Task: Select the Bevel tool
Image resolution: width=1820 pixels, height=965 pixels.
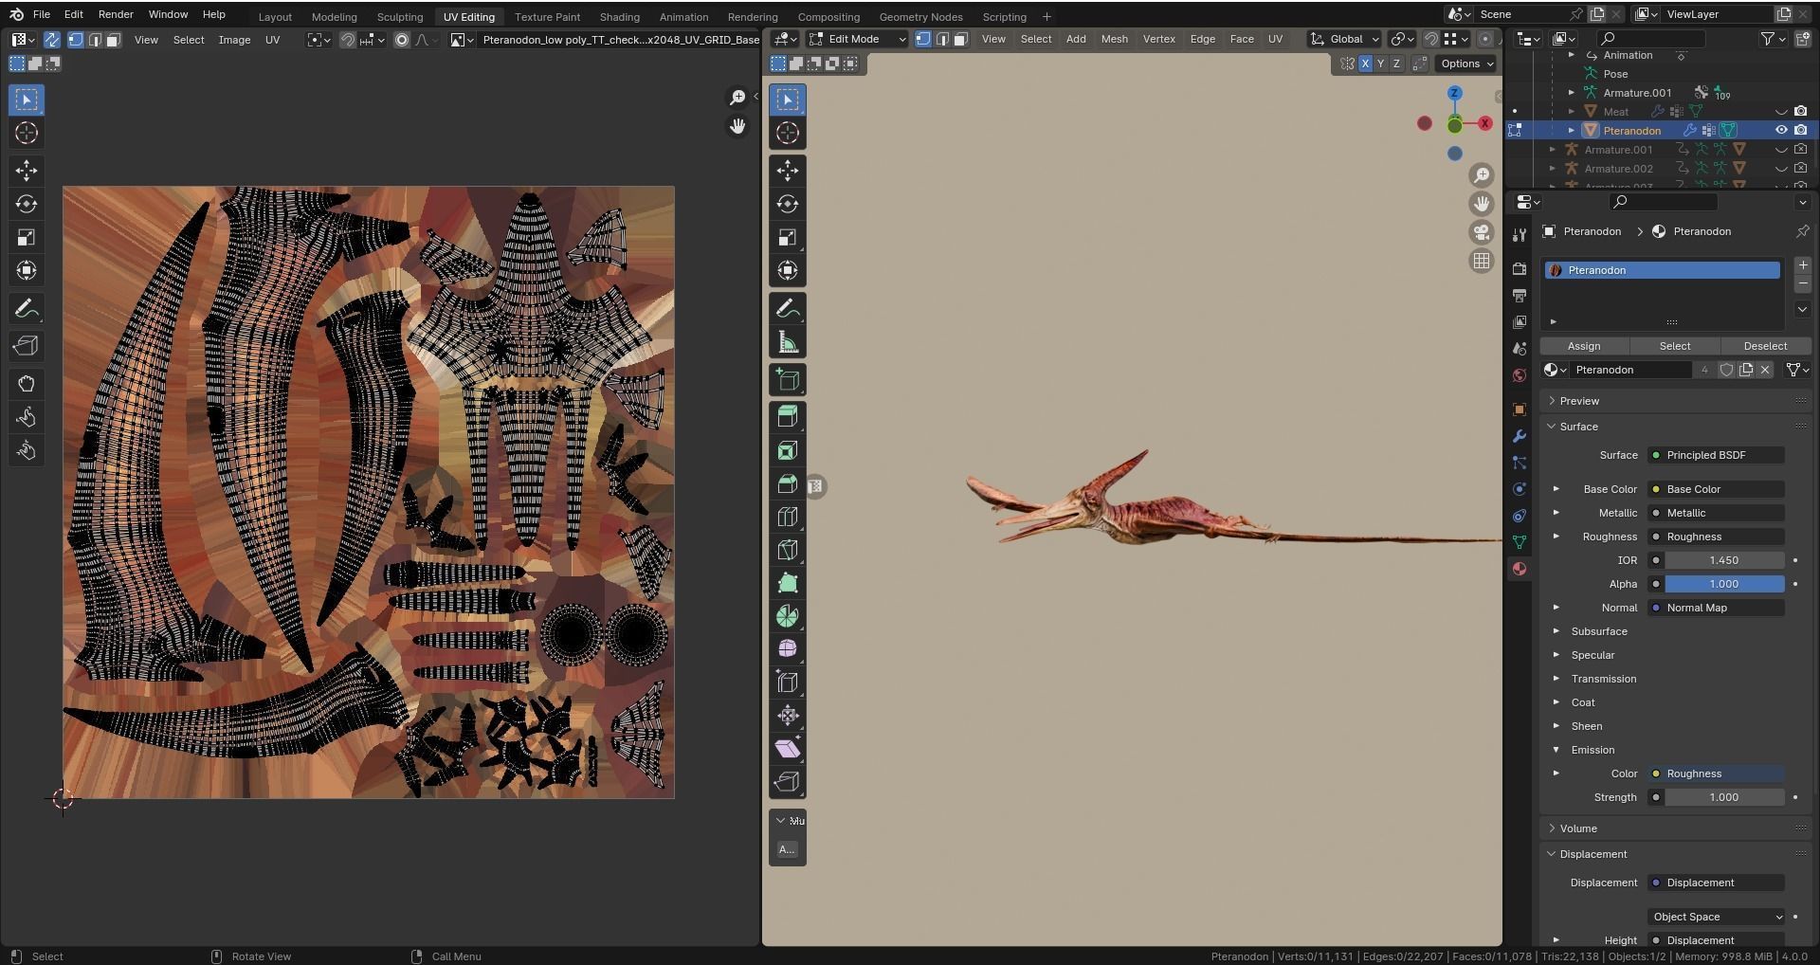Action: point(788,483)
